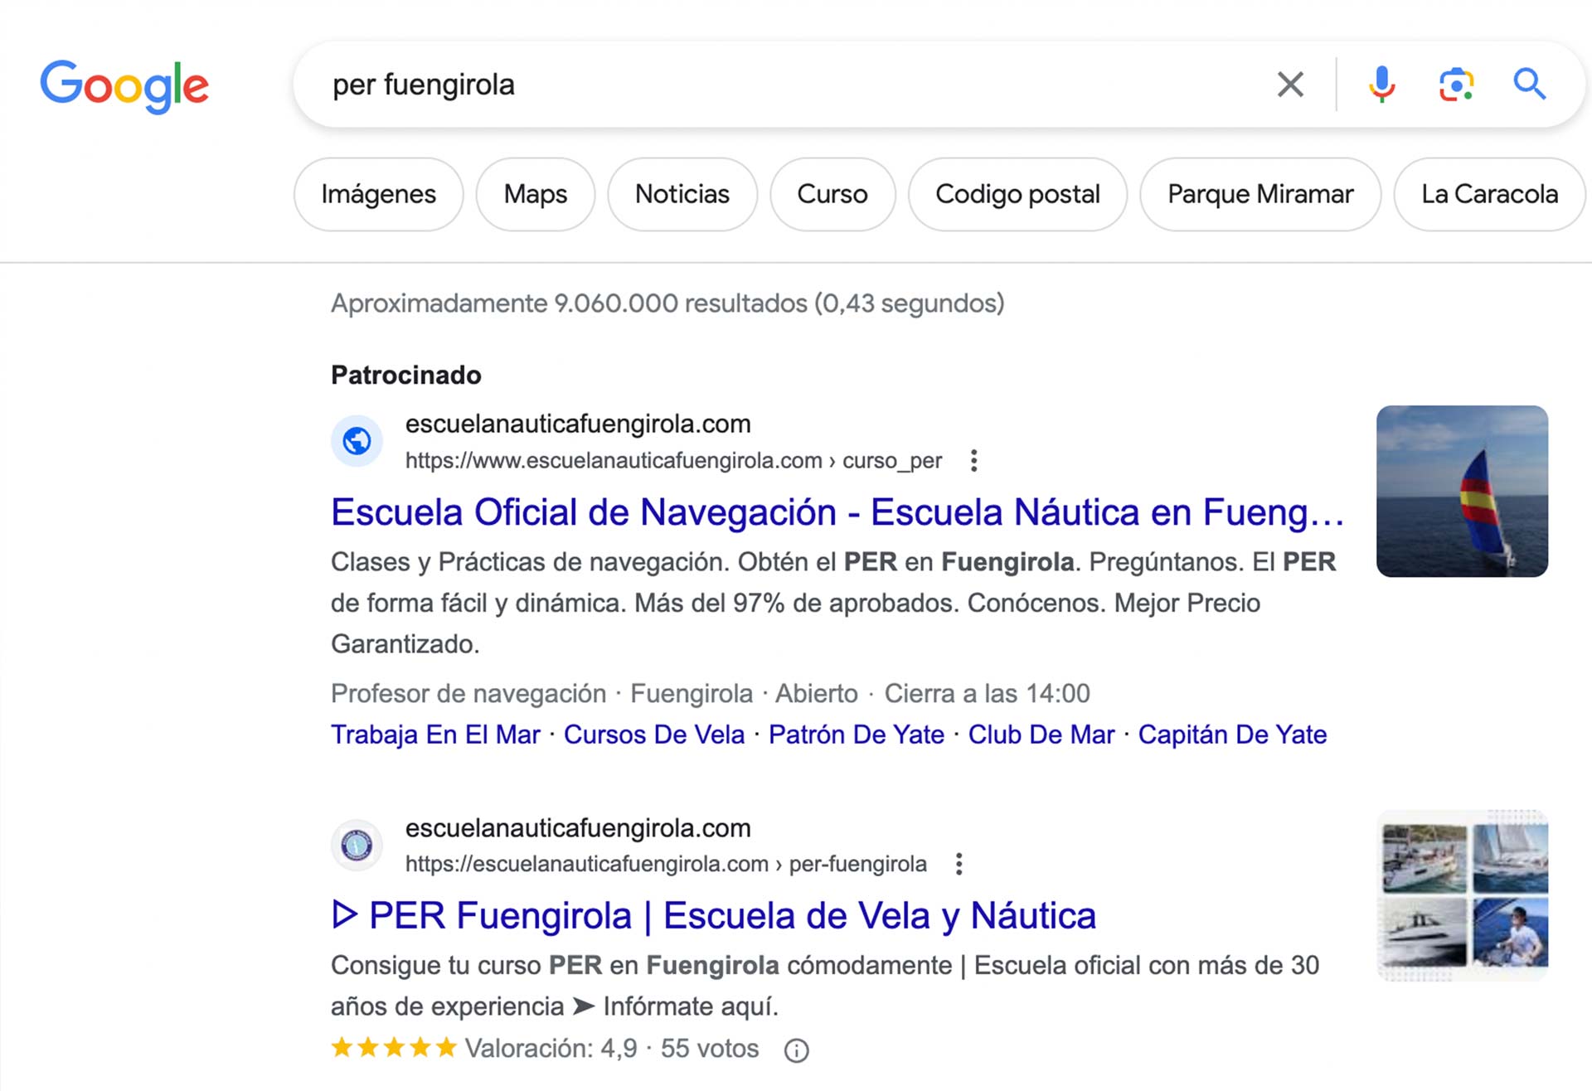Click the magnifying glass search icon
Screen dimensions: 1592x1091
coord(1530,85)
